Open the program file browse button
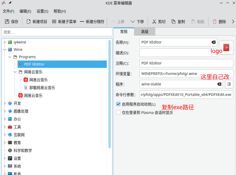The image size is (236, 175). coord(229,84)
